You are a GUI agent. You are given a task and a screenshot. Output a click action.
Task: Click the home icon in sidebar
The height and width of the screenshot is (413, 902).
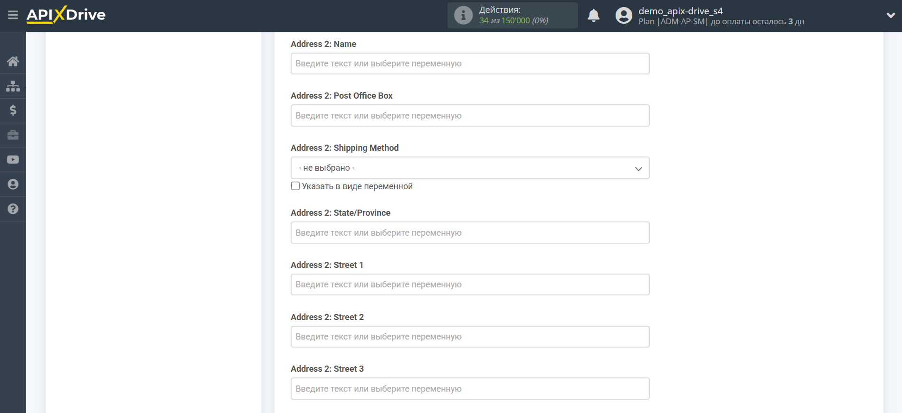(x=13, y=61)
